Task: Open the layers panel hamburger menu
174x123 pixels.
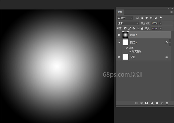Action: (x=171, y=12)
